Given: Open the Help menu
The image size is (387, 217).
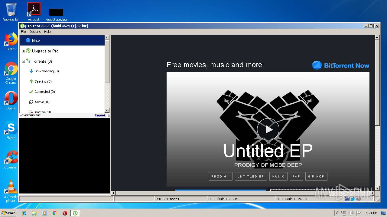Looking at the screenshot, I should pos(47,32).
